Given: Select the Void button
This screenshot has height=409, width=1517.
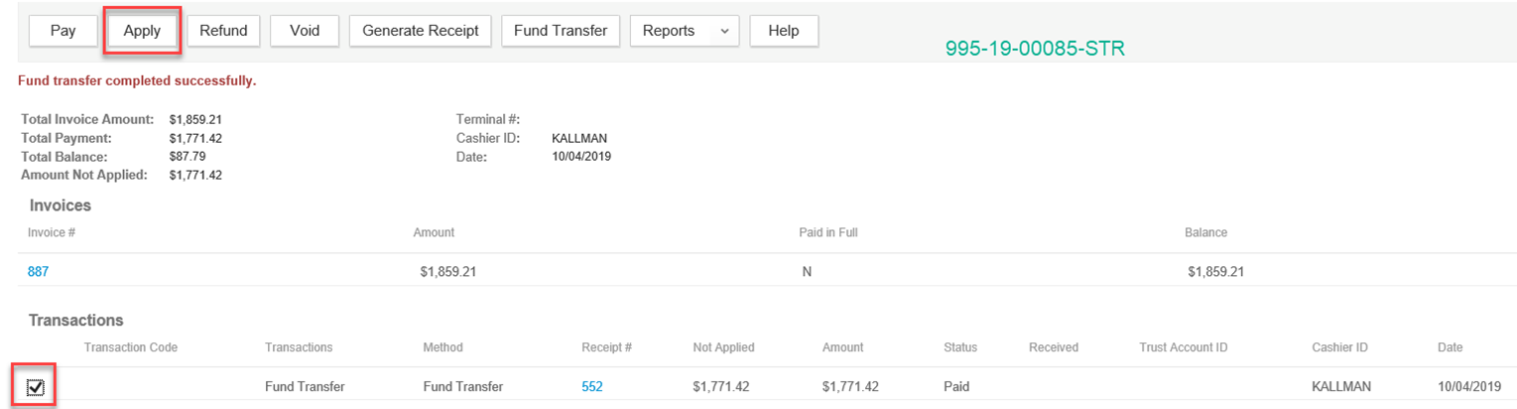Looking at the screenshot, I should (305, 31).
